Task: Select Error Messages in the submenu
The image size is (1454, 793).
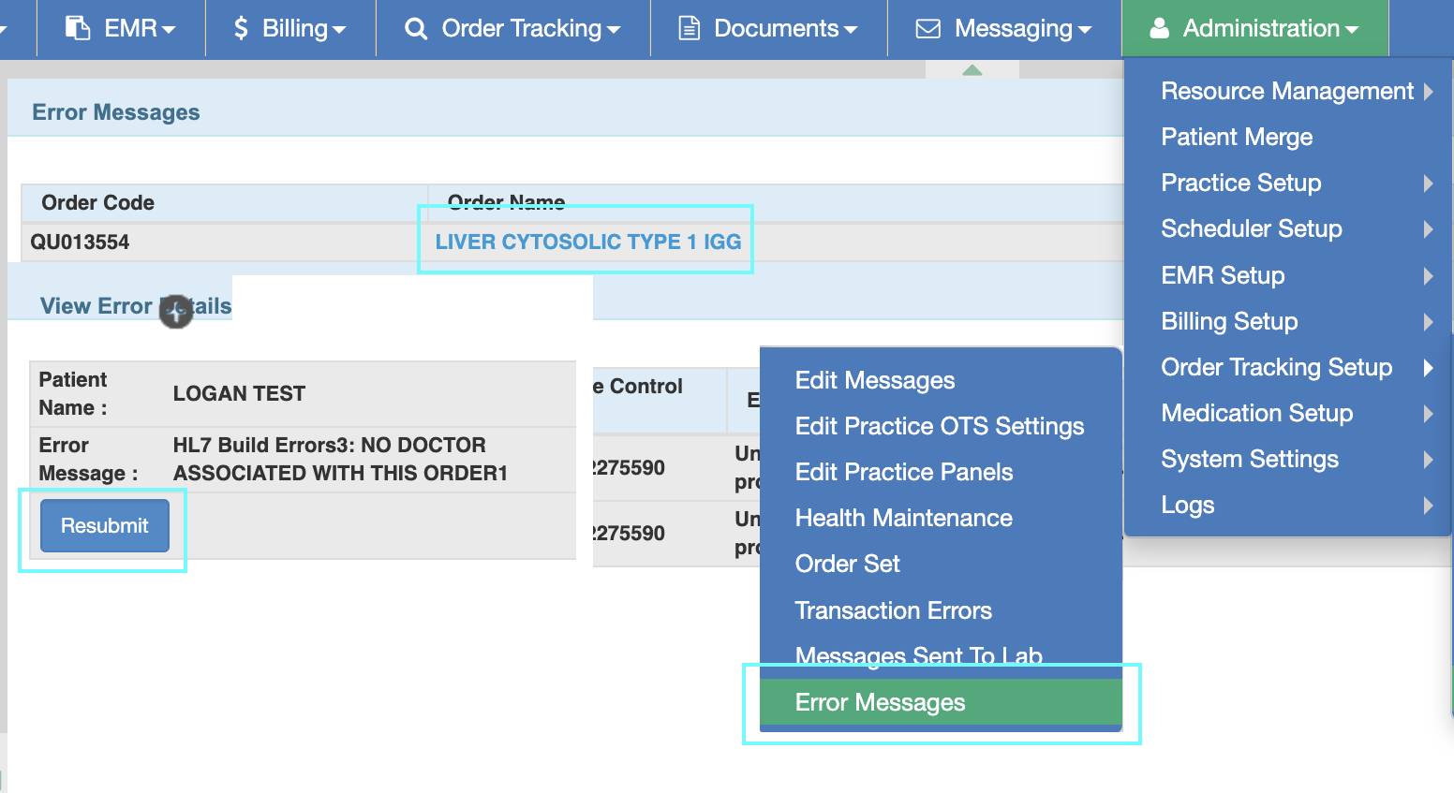Action: pyautogui.click(x=880, y=702)
